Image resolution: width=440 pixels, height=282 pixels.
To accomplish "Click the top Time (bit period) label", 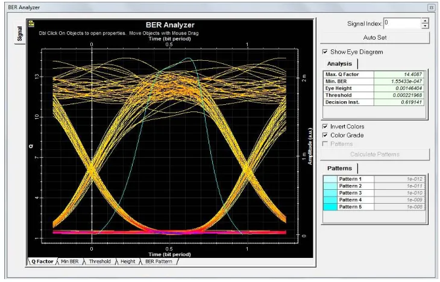I will coord(169,39).
